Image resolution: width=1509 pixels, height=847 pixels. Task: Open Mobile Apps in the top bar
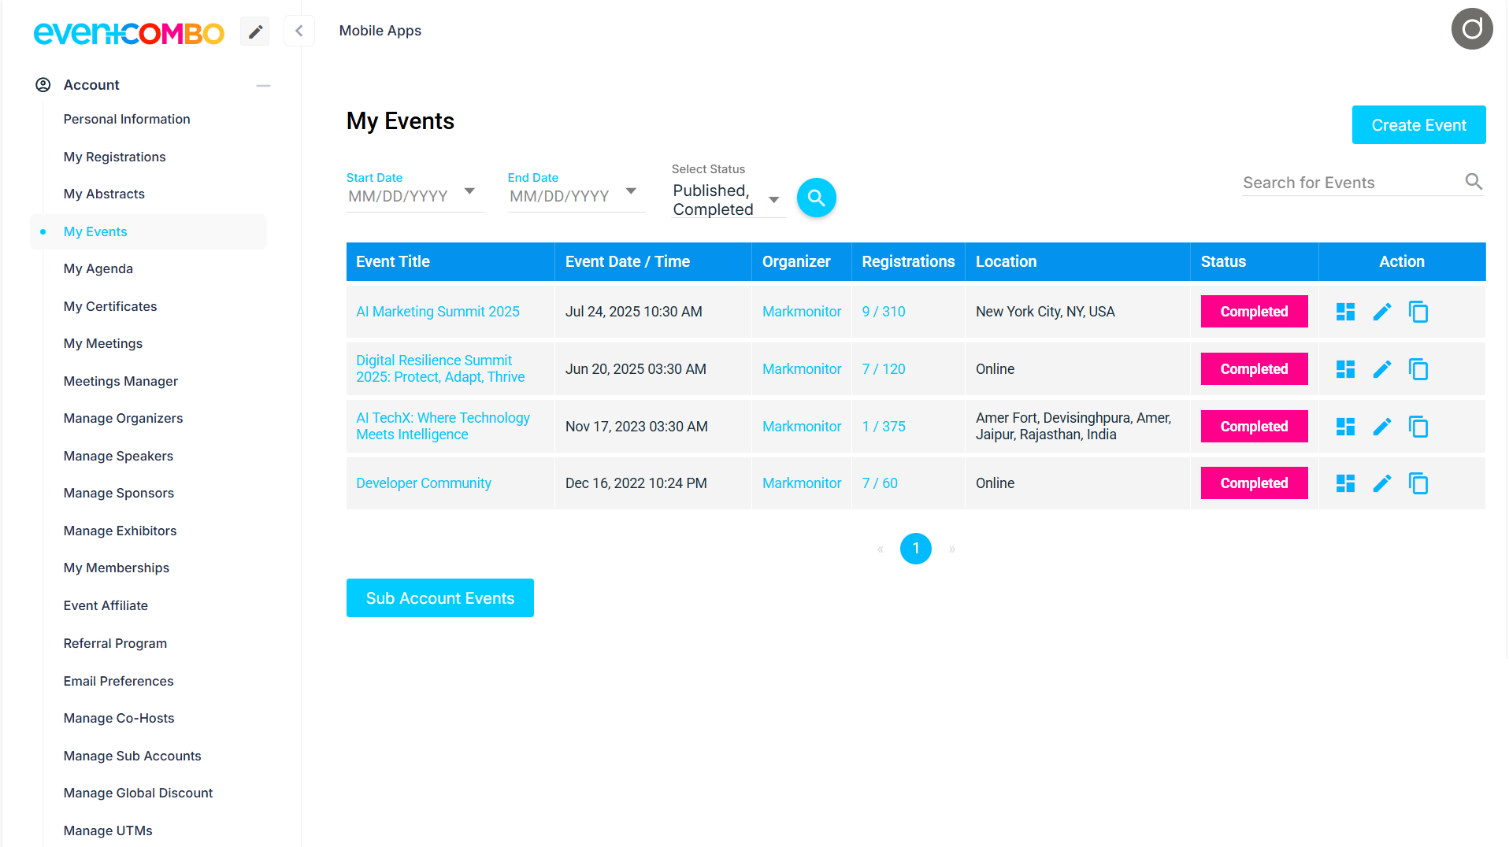[x=380, y=31]
